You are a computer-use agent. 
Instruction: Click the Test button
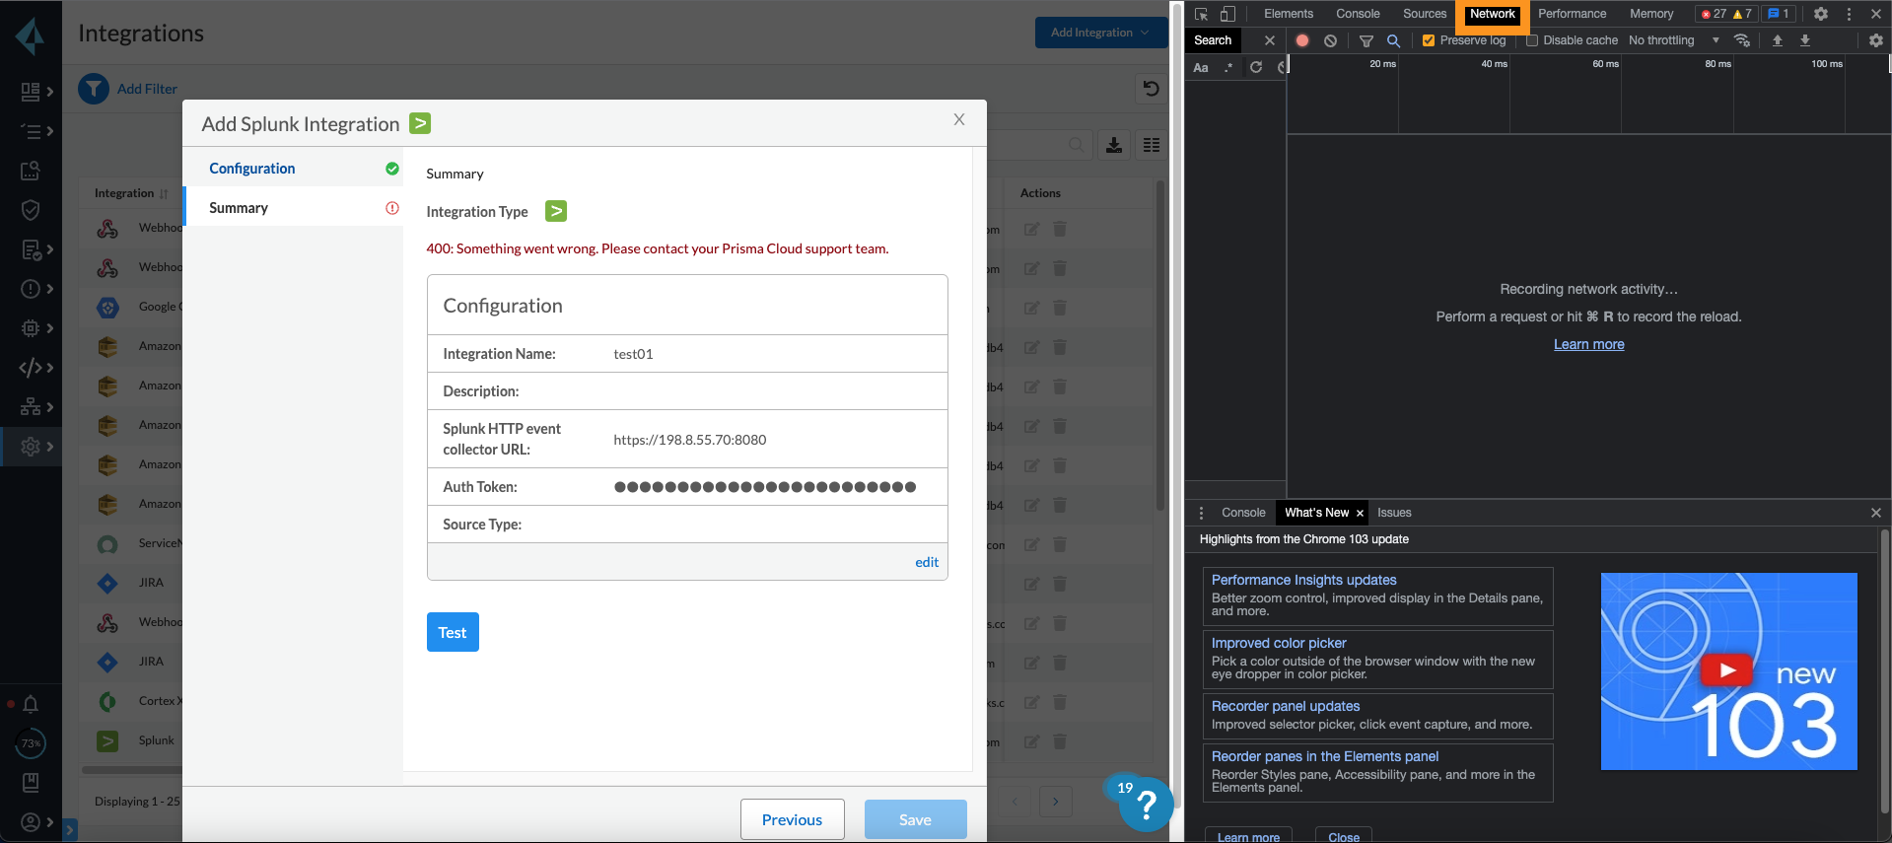pos(453,632)
